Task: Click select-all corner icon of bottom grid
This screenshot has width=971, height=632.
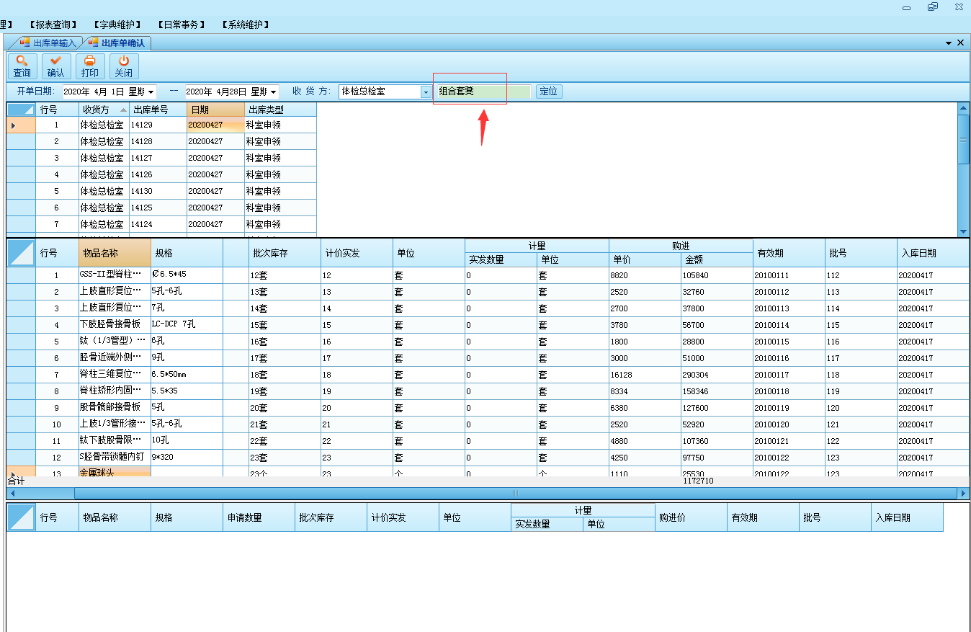Action: click(x=21, y=517)
